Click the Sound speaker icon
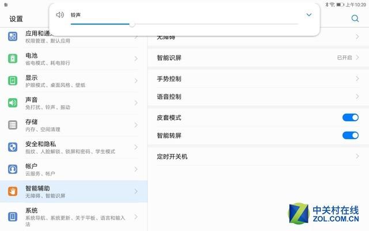Image resolution: width=369 pixels, height=231 pixels. (x=13, y=103)
